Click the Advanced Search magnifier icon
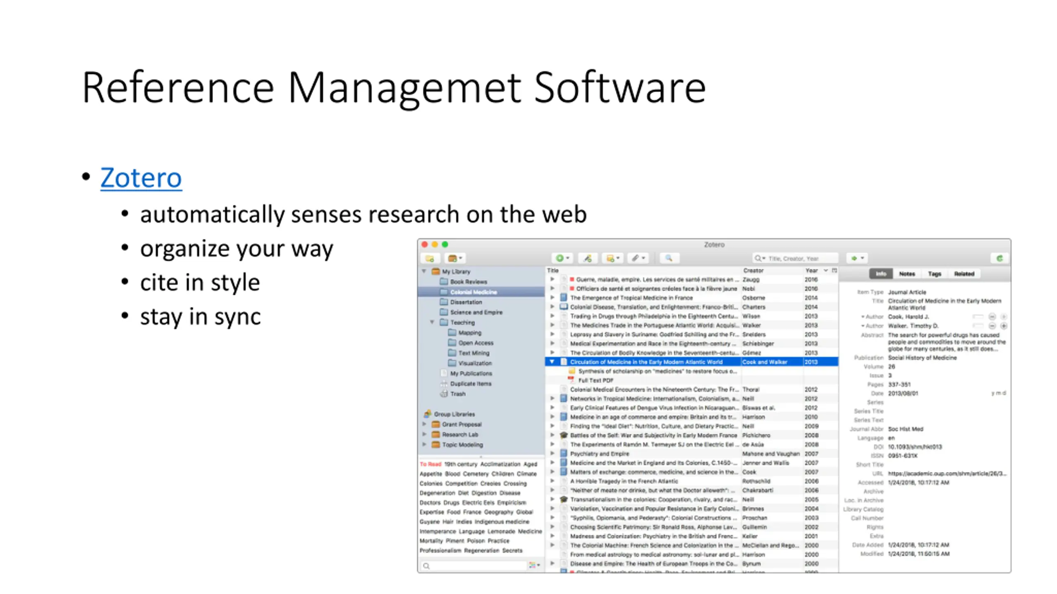Image resolution: width=1057 pixels, height=594 pixels. tap(668, 258)
